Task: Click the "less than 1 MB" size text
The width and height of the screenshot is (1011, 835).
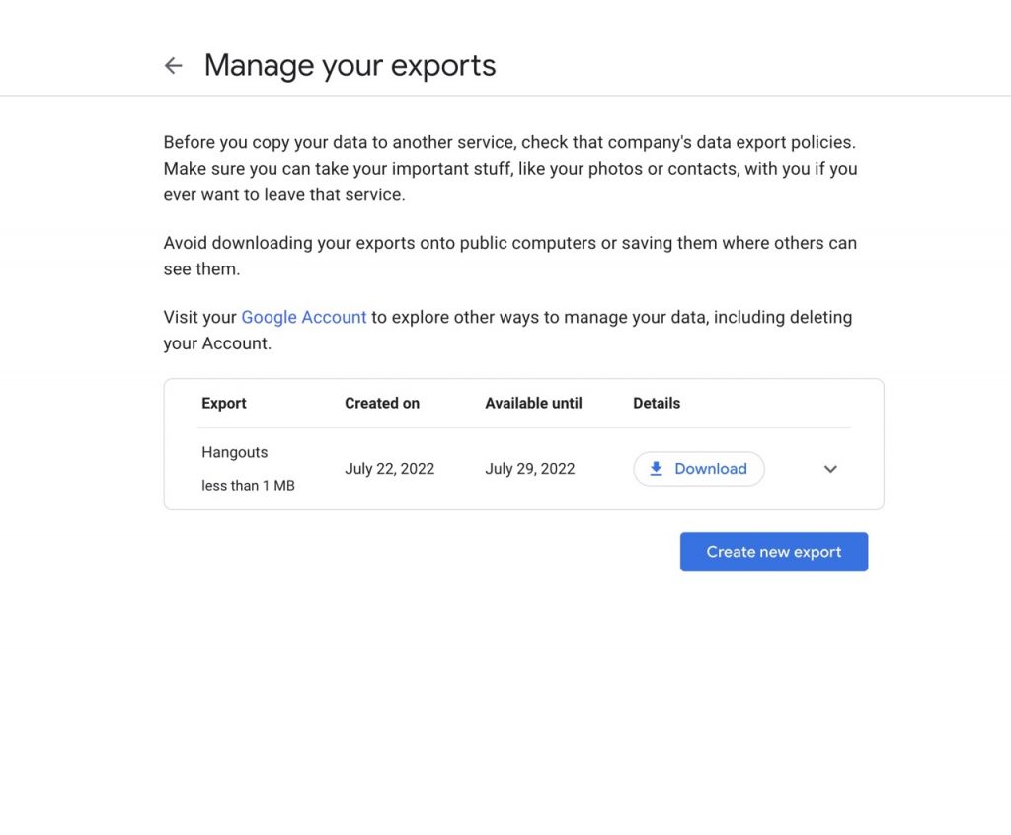Action: click(x=248, y=485)
